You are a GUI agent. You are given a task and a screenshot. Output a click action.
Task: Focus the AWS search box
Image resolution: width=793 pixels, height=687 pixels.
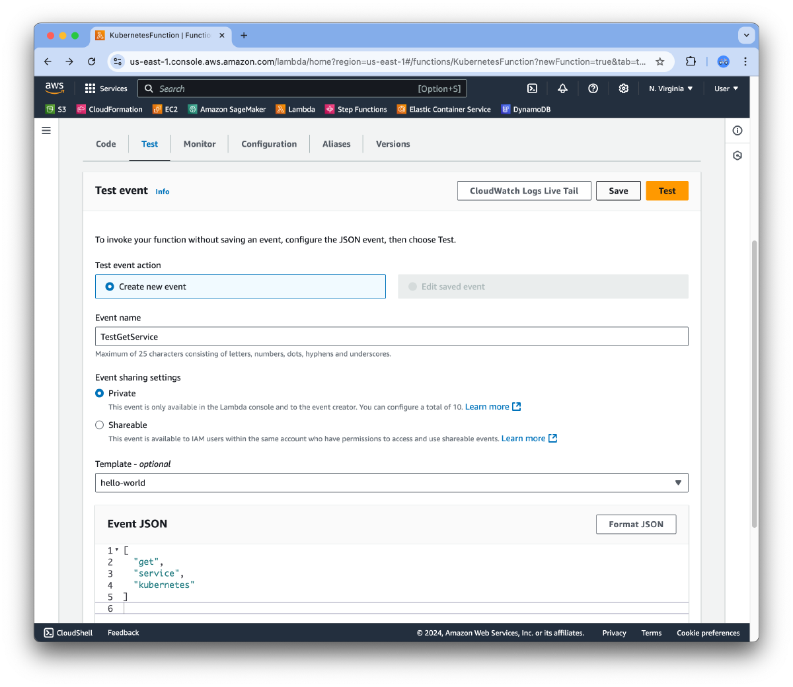(x=302, y=89)
